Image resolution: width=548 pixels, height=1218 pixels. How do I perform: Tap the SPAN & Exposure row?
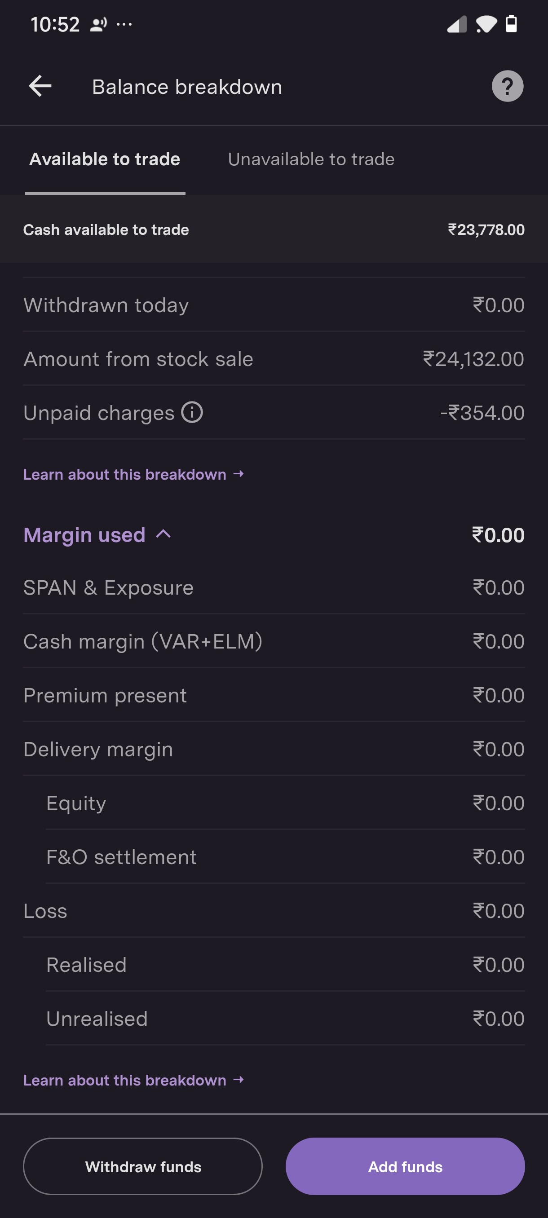point(274,588)
